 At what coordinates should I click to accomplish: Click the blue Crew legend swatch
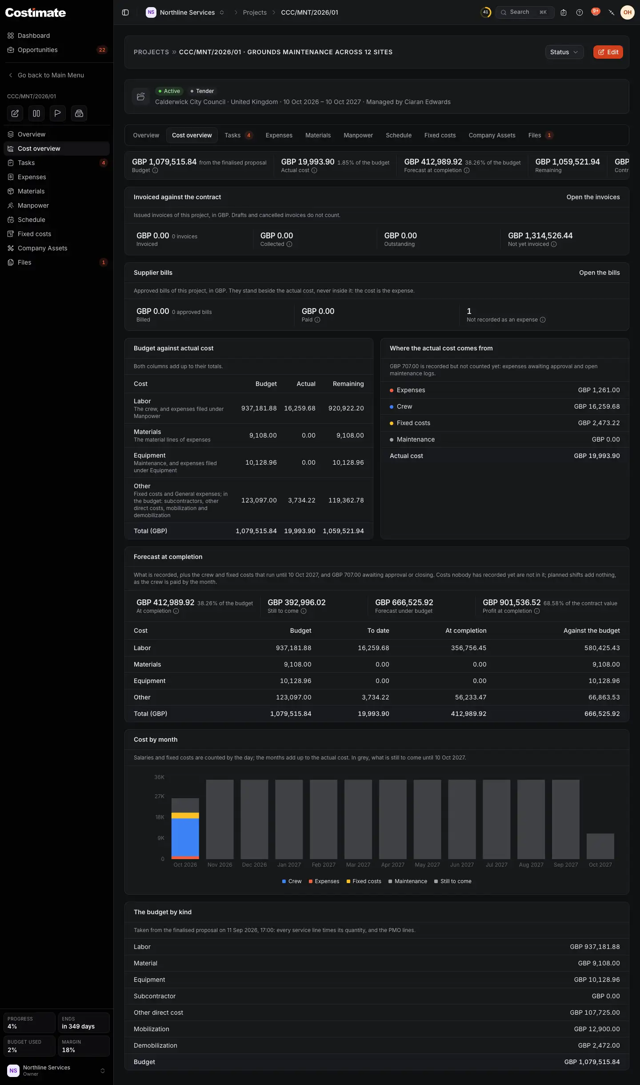point(284,881)
